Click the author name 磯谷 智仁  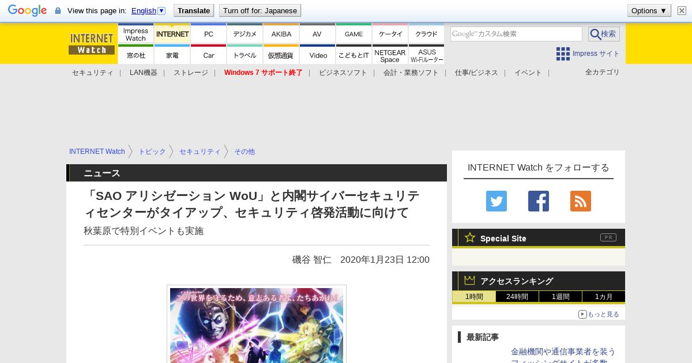(312, 259)
